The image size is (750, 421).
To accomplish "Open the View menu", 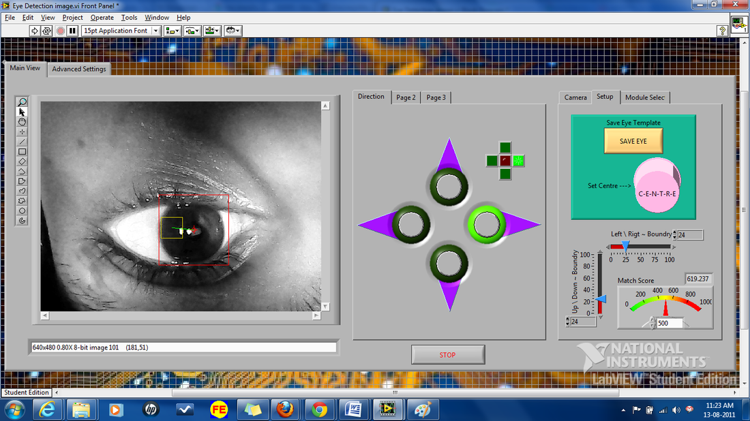I will click(47, 18).
